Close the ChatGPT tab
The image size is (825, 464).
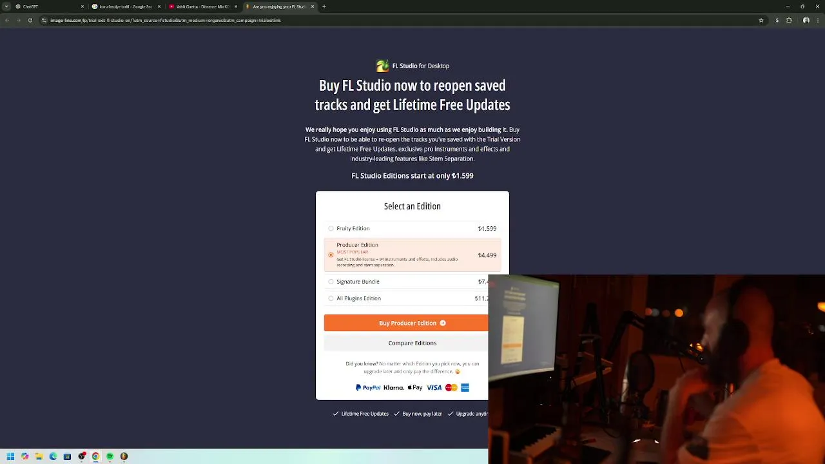pos(82,6)
